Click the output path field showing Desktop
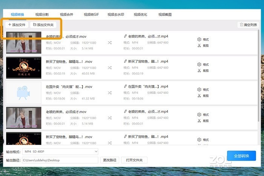 [60, 160]
